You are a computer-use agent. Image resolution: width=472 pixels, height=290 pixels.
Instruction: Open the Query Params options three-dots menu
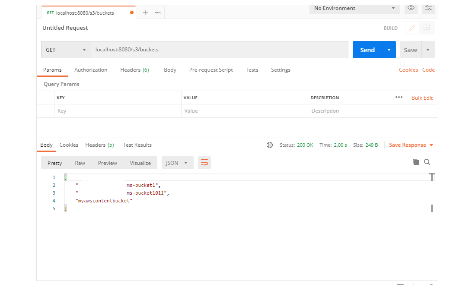pos(399,98)
